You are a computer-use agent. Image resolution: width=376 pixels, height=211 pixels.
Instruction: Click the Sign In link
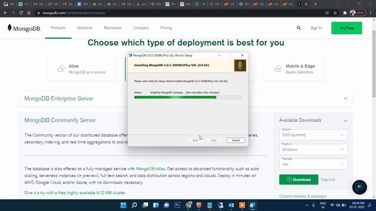(x=316, y=28)
